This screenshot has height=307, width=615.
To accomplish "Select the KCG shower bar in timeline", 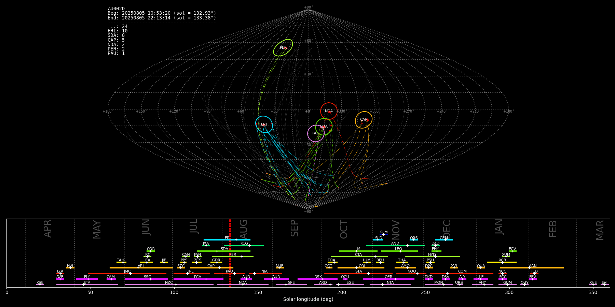I will tap(244, 245).
